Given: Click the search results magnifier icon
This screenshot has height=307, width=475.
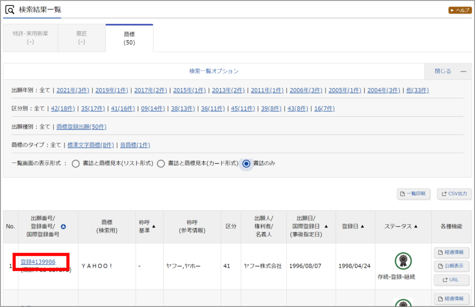Looking at the screenshot, I should point(10,10).
